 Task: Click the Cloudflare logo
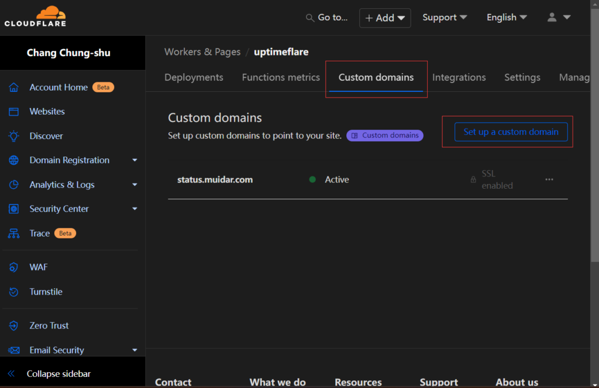[x=35, y=16]
